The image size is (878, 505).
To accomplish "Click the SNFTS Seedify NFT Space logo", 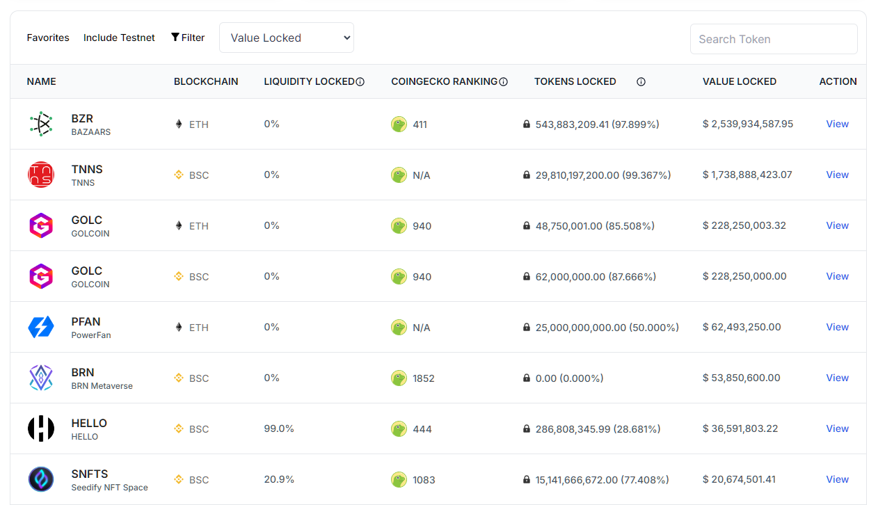I will (x=41, y=479).
